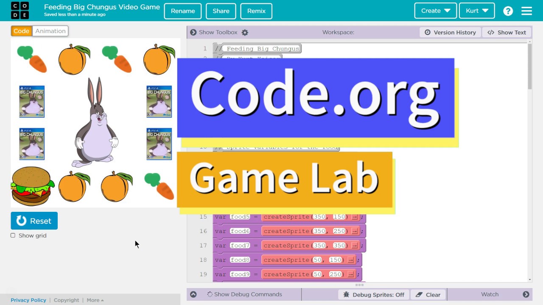Viewport: 543px width, 305px height.
Task: Open the hamburger menu in header
Action: click(526, 11)
